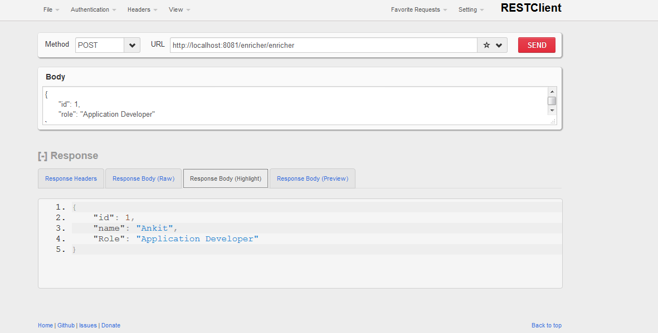Click the Body scrollbar thumb
Image resolution: width=658 pixels, height=333 pixels.
(552, 101)
